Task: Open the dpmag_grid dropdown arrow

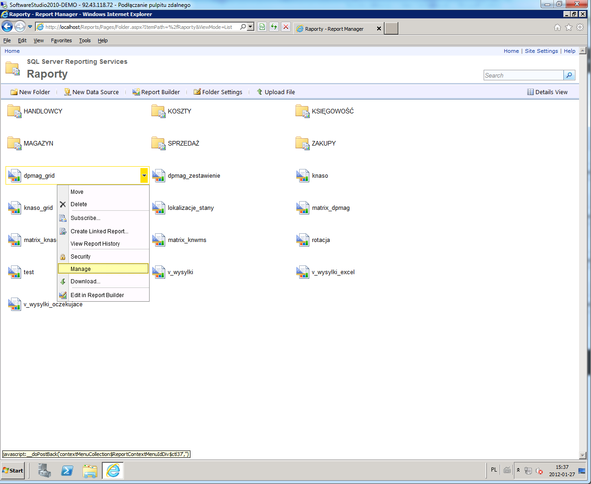Action: [144, 175]
